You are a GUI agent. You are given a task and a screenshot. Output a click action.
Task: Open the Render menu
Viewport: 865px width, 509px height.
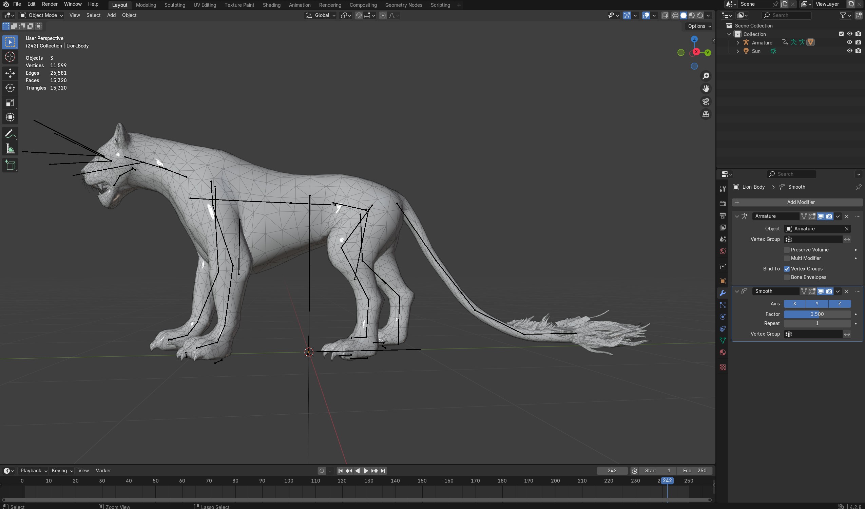click(50, 4)
